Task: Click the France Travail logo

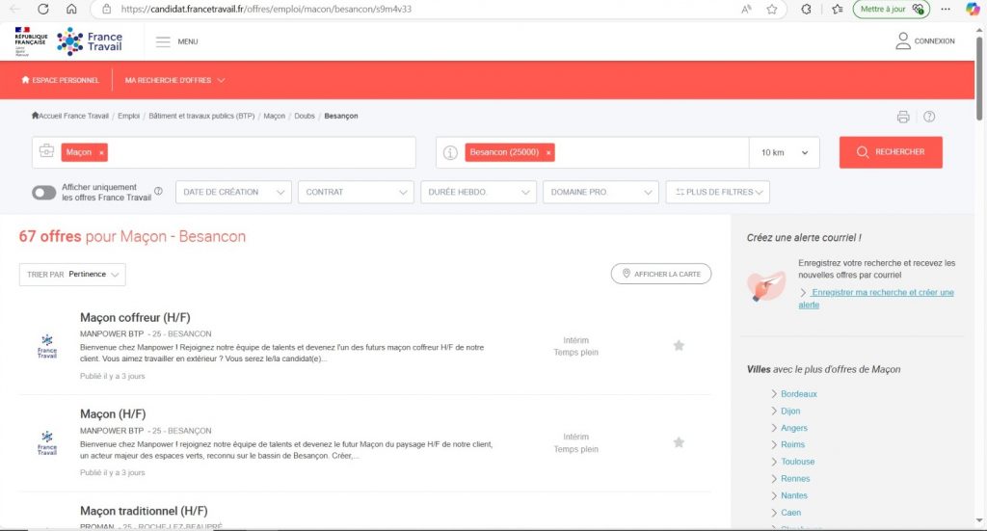Action: coord(89,41)
